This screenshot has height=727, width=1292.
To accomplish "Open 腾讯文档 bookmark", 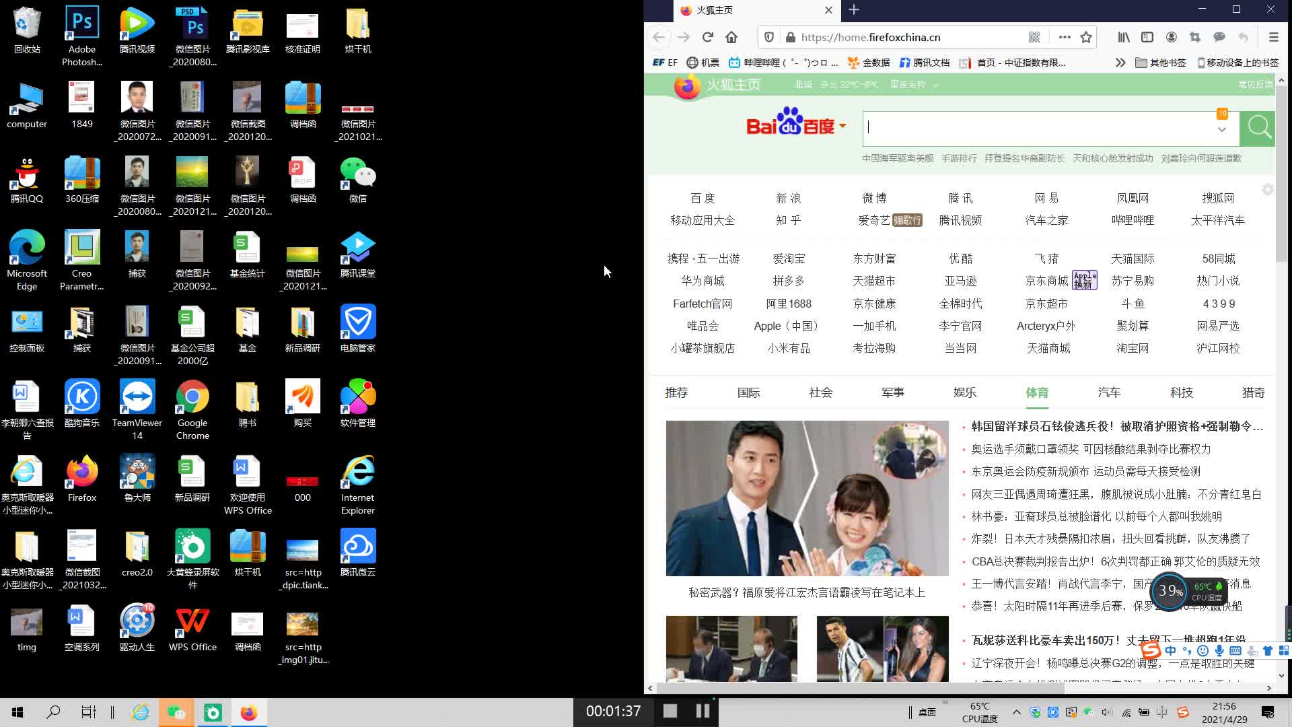I will (925, 63).
